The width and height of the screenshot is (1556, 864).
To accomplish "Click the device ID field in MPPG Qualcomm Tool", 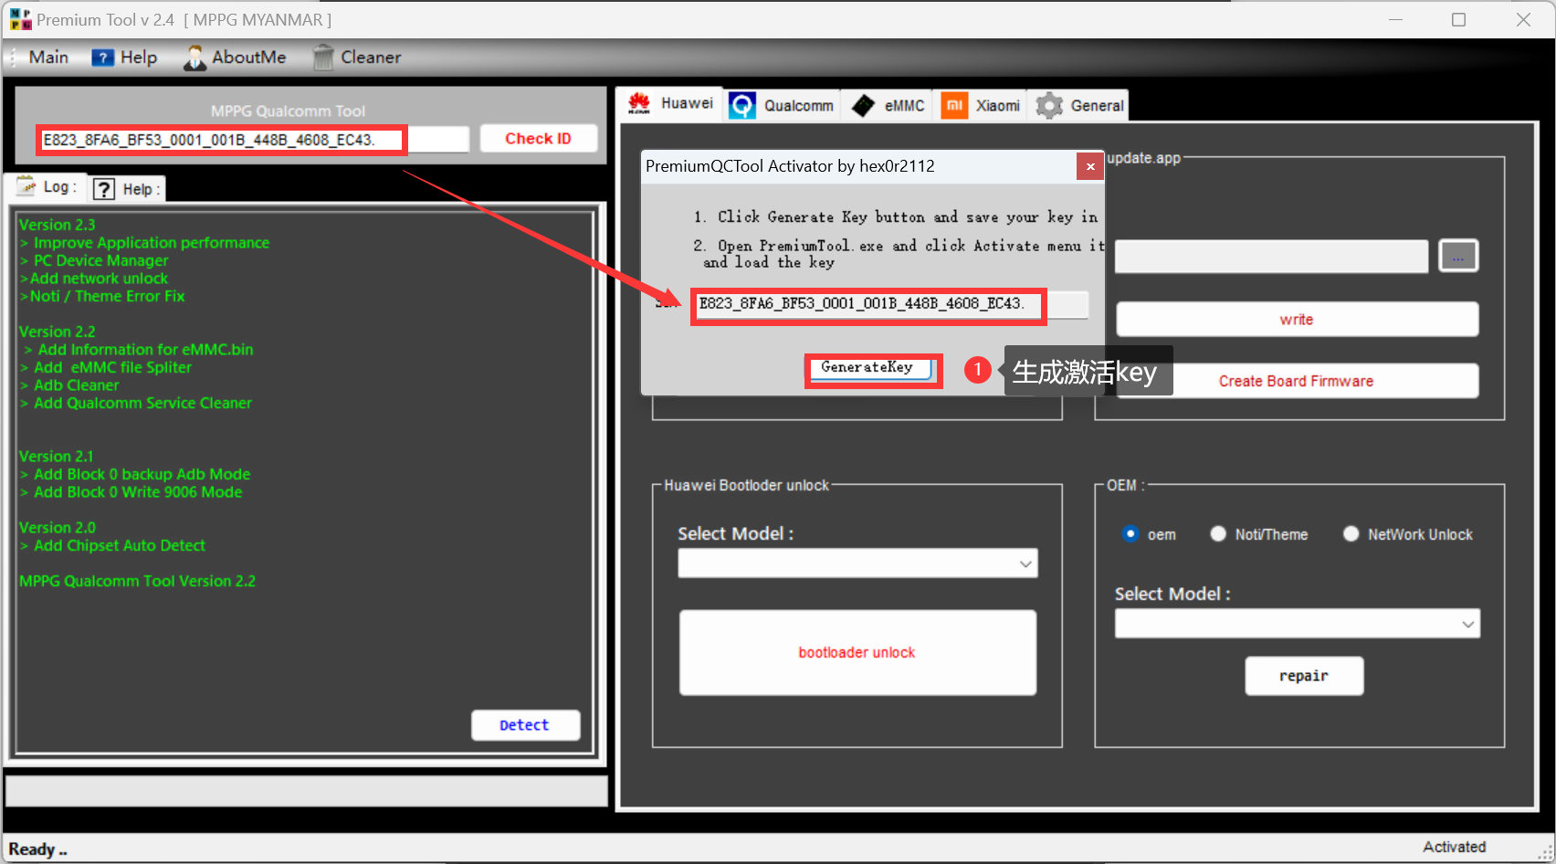I will click(253, 140).
